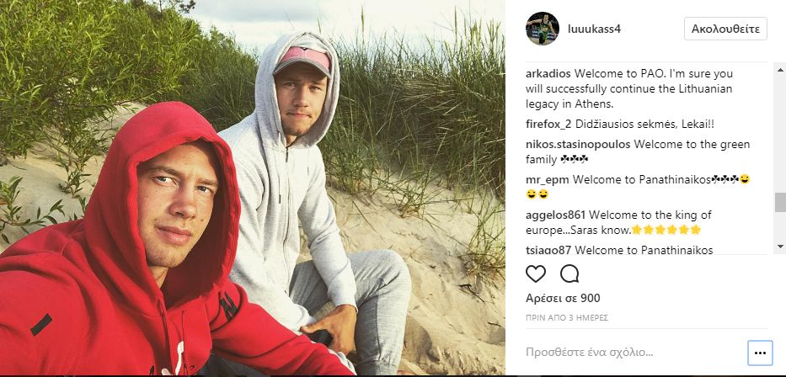Open tsiago87 commenter profile
Screen dimensions: 786x377
click(x=549, y=250)
